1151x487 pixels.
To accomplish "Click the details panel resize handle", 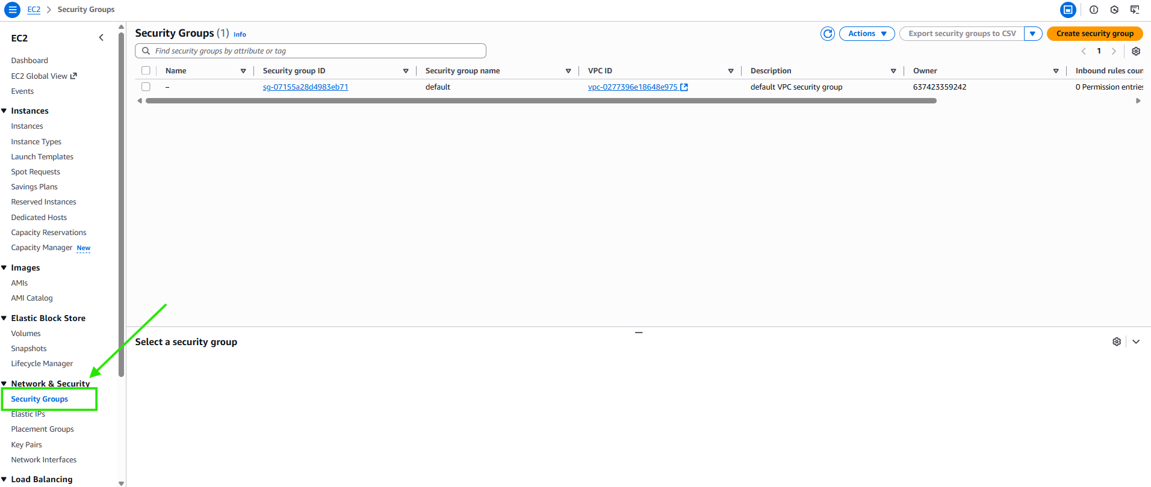I will coord(639,332).
